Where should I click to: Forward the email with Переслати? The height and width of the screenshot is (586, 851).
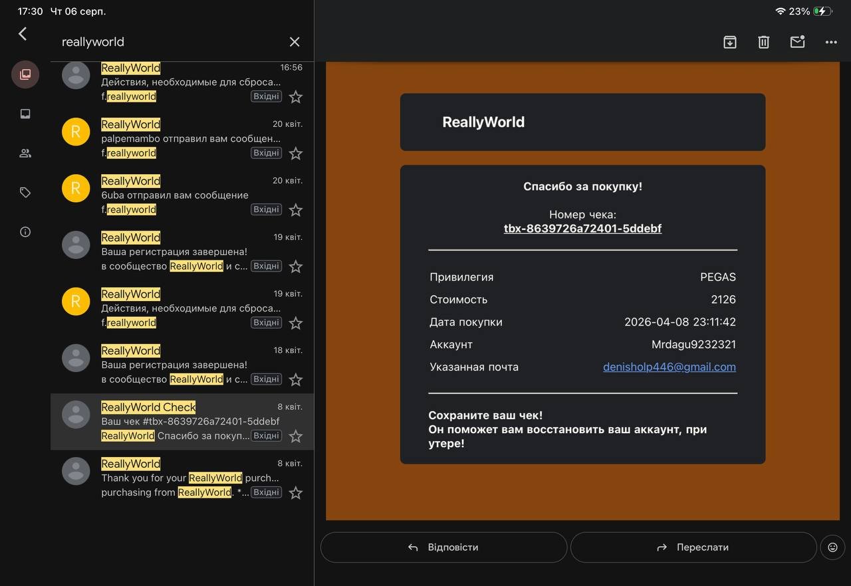[x=693, y=547]
